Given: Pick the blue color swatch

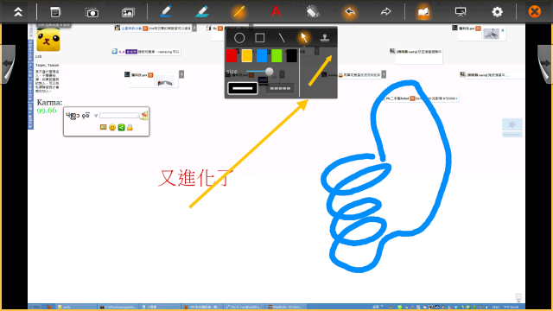Looking at the screenshot, I should (x=262, y=55).
